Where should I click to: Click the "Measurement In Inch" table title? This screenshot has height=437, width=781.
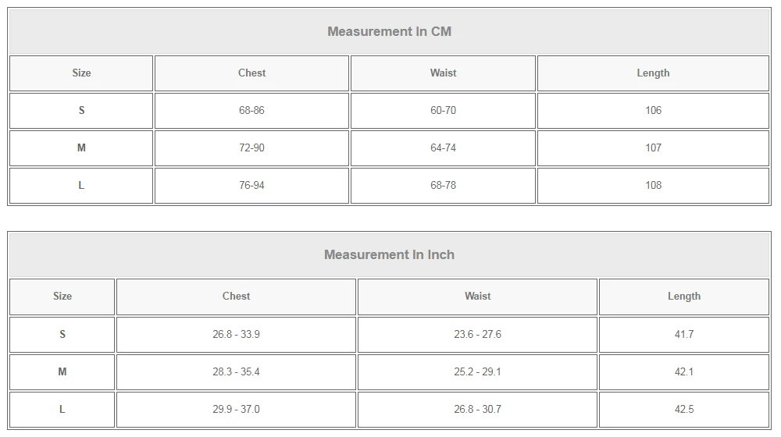[x=389, y=255]
